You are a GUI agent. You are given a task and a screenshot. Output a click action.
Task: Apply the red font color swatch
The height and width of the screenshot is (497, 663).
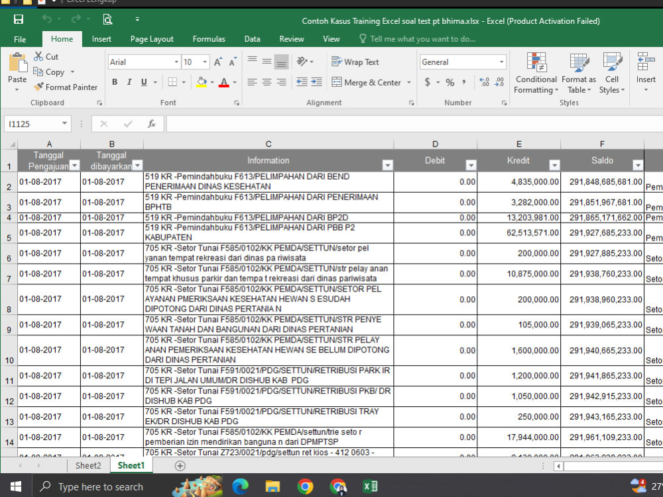pyautogui.click(x=224, y=82)
